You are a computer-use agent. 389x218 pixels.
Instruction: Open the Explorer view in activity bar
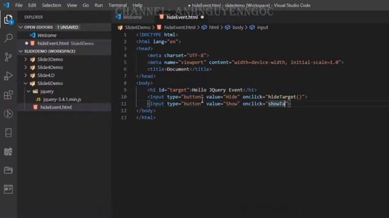[8, 19]
